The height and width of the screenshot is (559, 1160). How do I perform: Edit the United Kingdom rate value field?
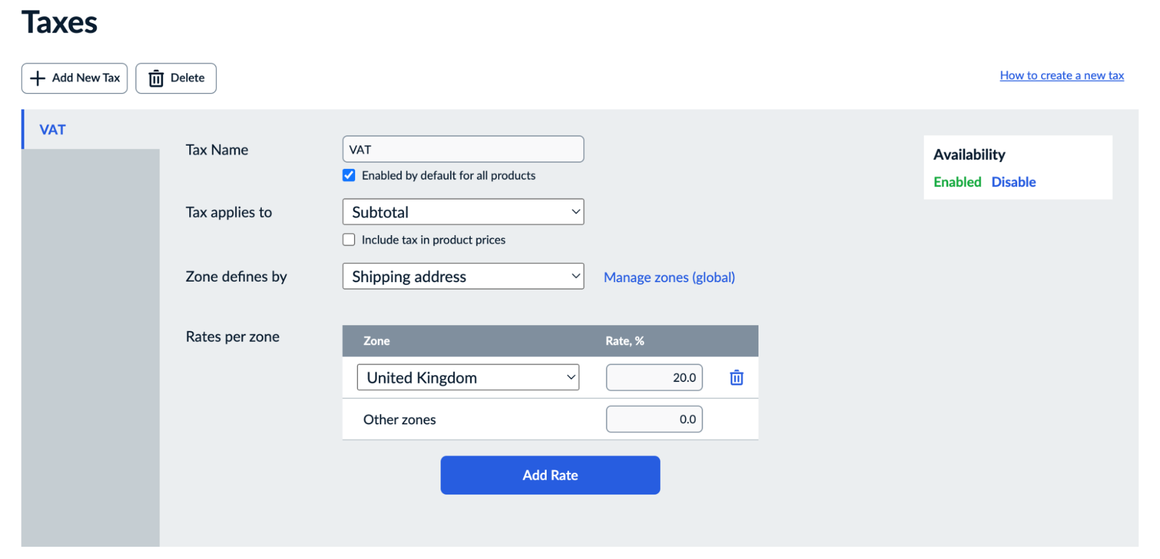654,377
